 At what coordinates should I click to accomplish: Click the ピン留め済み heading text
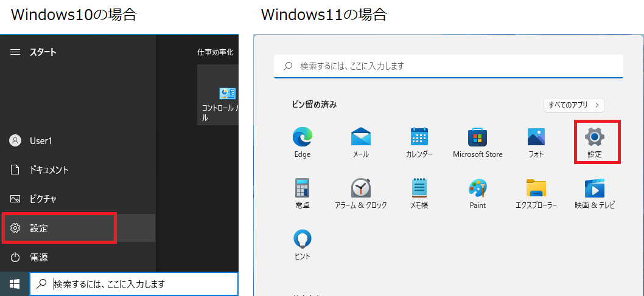[314, 105]
